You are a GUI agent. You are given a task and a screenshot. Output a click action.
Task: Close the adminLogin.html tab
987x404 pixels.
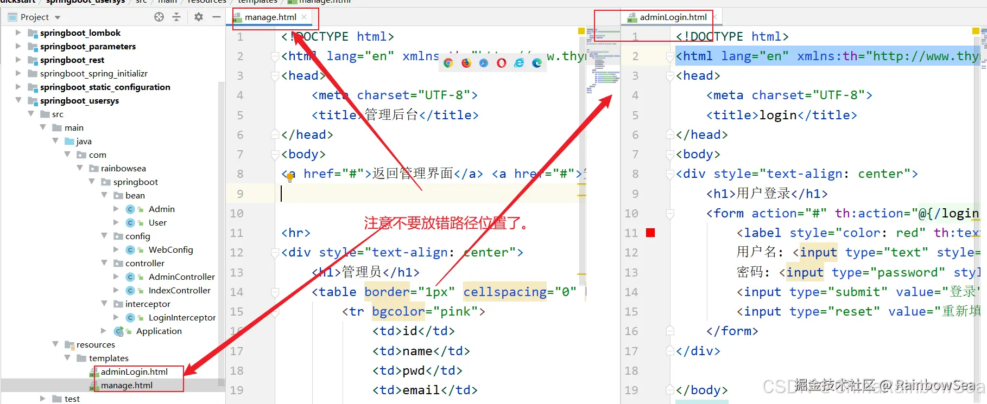click(x=715, y=17)
